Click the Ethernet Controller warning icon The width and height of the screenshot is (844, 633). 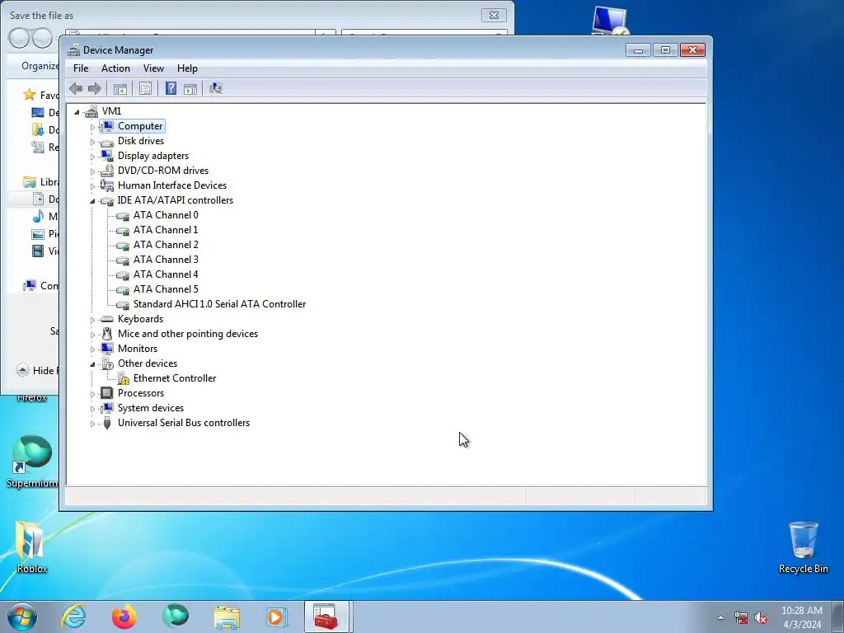point(124,378)
